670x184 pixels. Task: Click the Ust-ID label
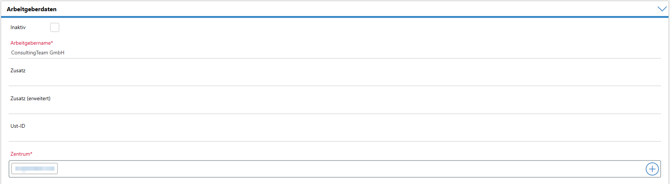click(x=18, y=126)
